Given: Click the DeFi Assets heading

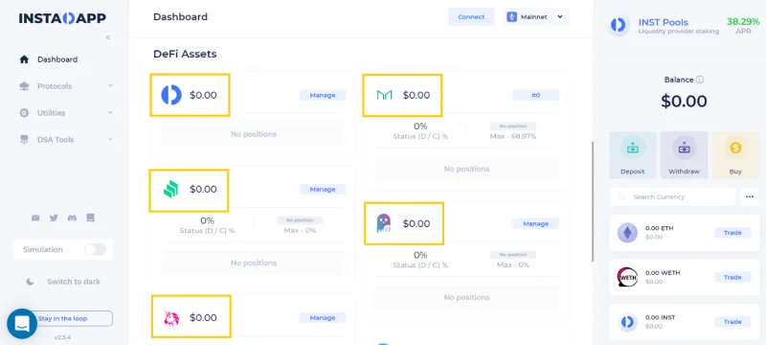Looking at the screenshot, I should [x=185, y=55].
